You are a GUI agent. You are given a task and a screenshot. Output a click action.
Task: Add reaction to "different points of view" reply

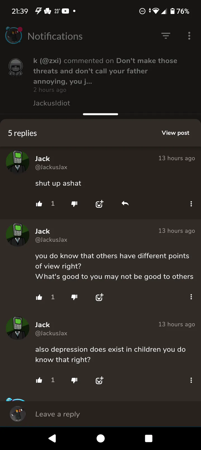point(99,297)
